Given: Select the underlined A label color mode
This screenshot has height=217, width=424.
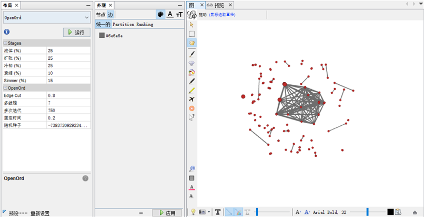Looking at the screenshot, I should [x=170, y=15].
